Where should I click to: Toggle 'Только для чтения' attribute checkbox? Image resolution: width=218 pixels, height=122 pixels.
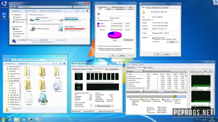pos(153,38)
